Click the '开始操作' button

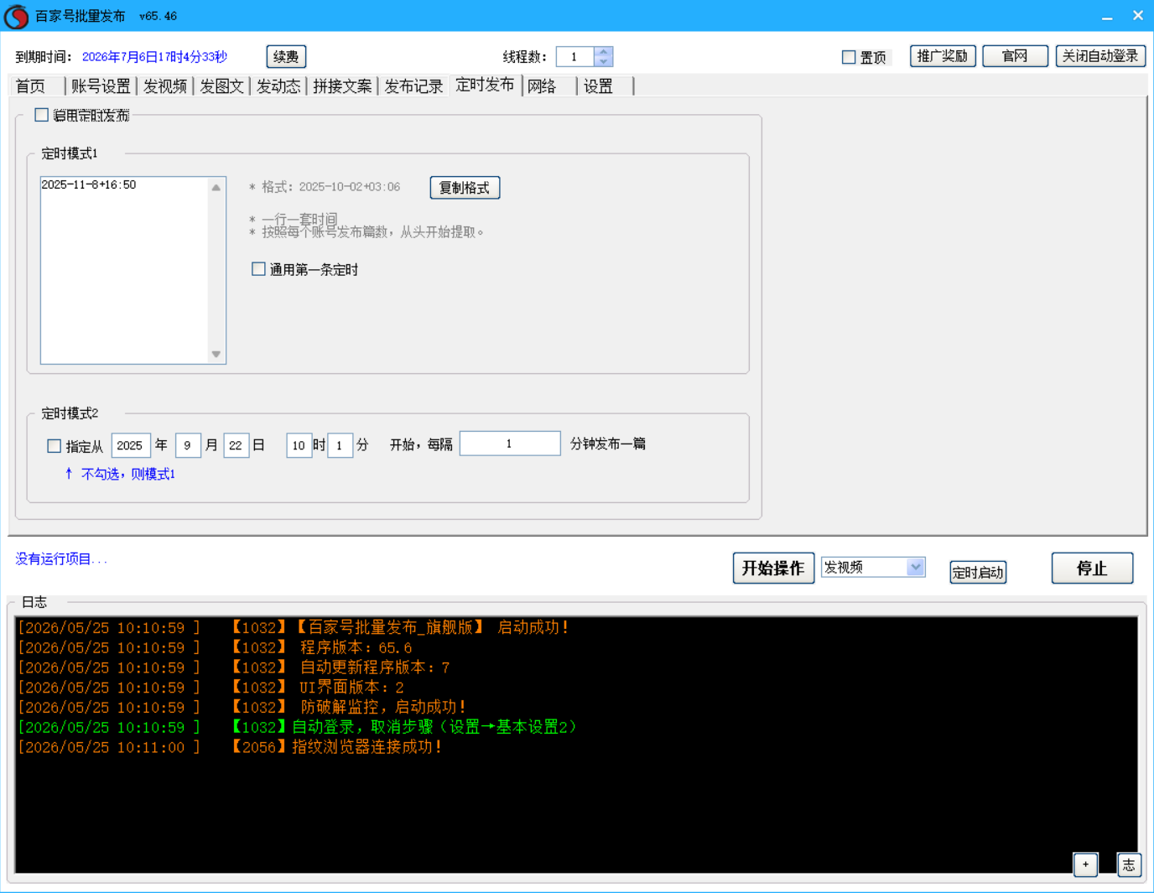773,569
